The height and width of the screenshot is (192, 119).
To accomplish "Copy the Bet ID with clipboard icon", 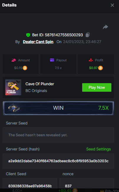I will pos(87,35).
